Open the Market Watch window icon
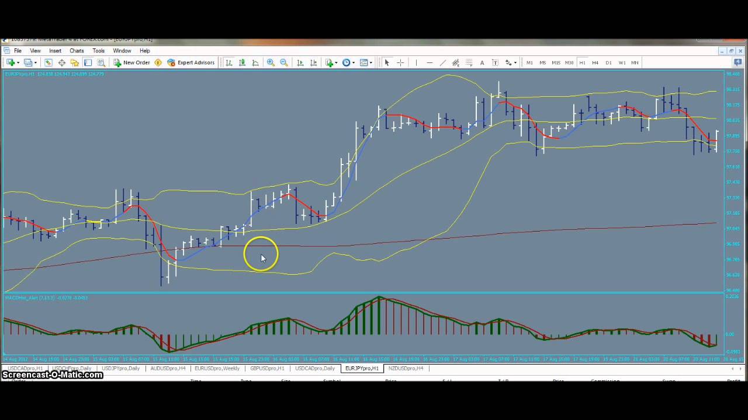The image size is (748, 420). (x=49, y=62)
